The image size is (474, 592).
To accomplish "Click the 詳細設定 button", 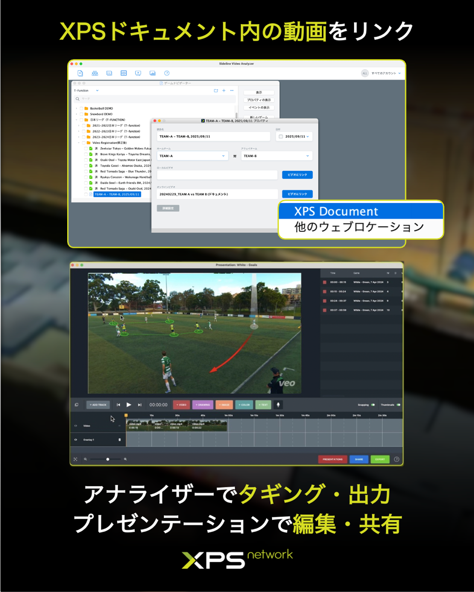I will [x=168, y=209].
